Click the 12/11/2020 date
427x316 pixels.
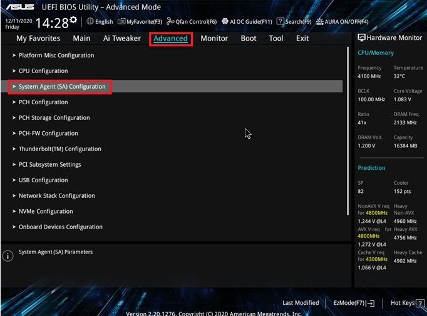pos(19,21)
